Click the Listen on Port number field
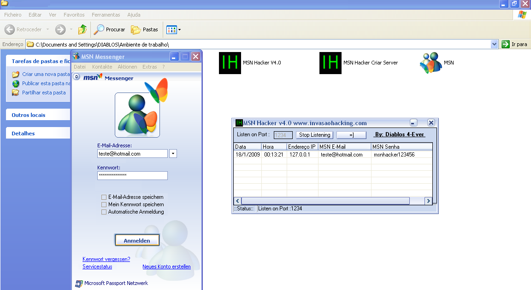The image size is (531, 290). pos(283,135)
